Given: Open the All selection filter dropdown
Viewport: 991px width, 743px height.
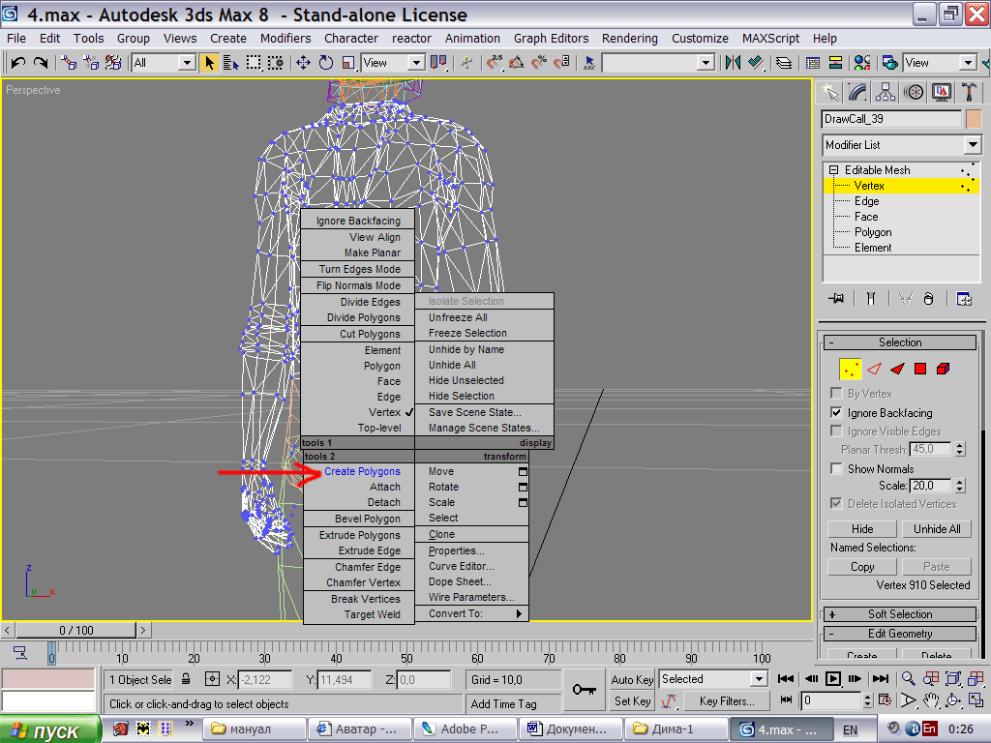Looking at the screenshot, I should pyautogui.click(x=186, y=63).
